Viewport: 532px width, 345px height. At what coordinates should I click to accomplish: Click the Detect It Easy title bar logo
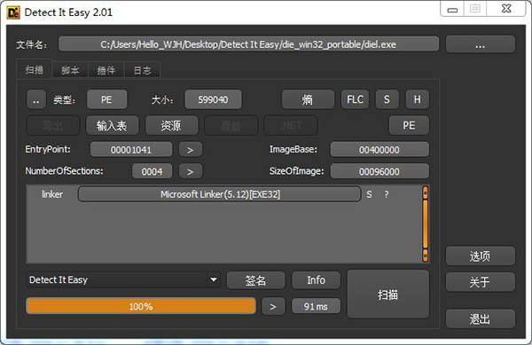pyautogui.click(x=13, y=12)
